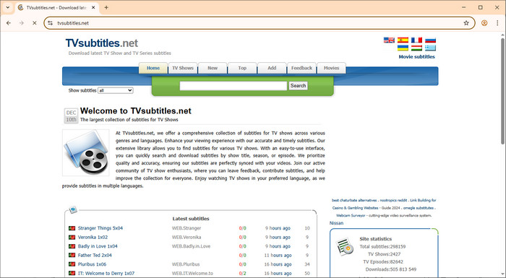Click the 'best chaturbate alternatives' sponsored link

pyautogui.click(x=354, y=200)
